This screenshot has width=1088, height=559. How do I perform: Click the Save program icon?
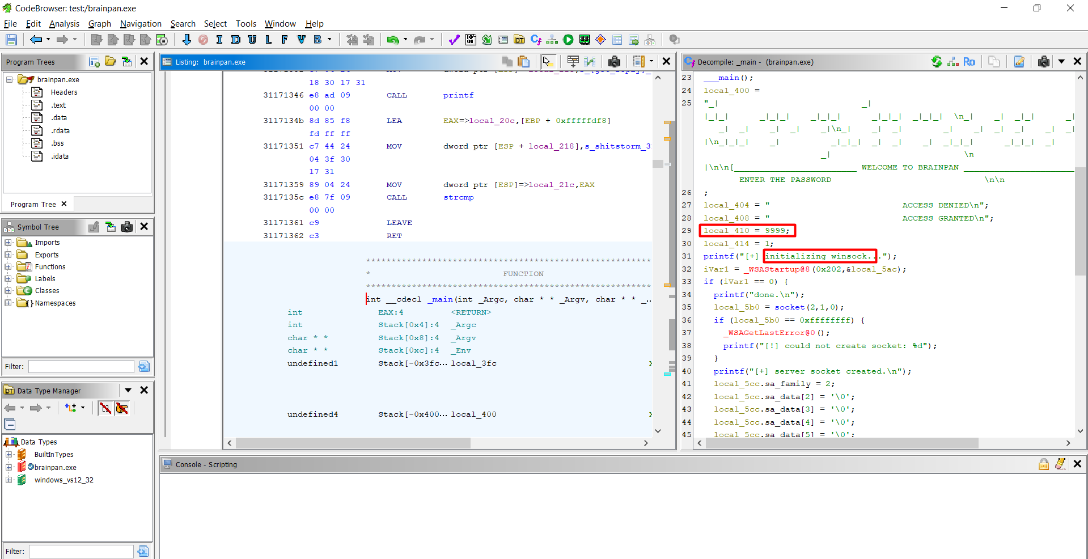coord(11,40)
